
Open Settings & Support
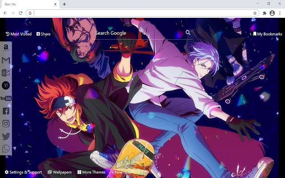[x=23, y=172]
